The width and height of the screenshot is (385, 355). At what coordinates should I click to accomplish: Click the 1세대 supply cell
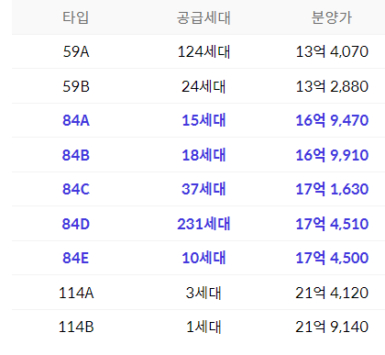[x=203, y=327]
